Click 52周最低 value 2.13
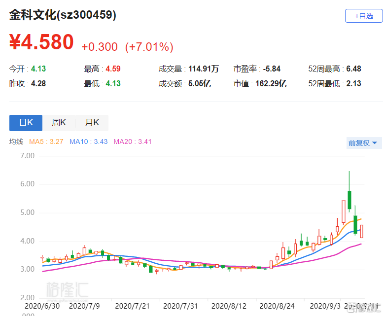 353,83
